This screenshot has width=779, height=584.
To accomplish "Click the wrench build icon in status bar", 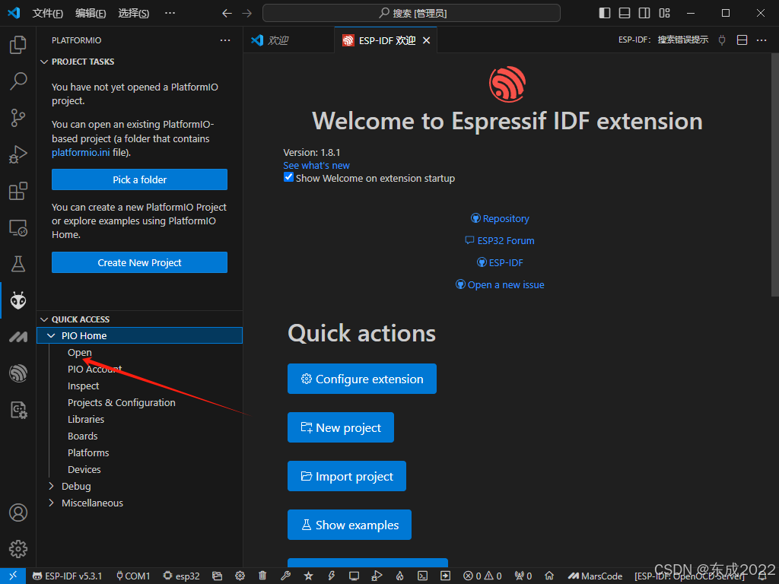I will pyautogui.click(x=285, y=576).
